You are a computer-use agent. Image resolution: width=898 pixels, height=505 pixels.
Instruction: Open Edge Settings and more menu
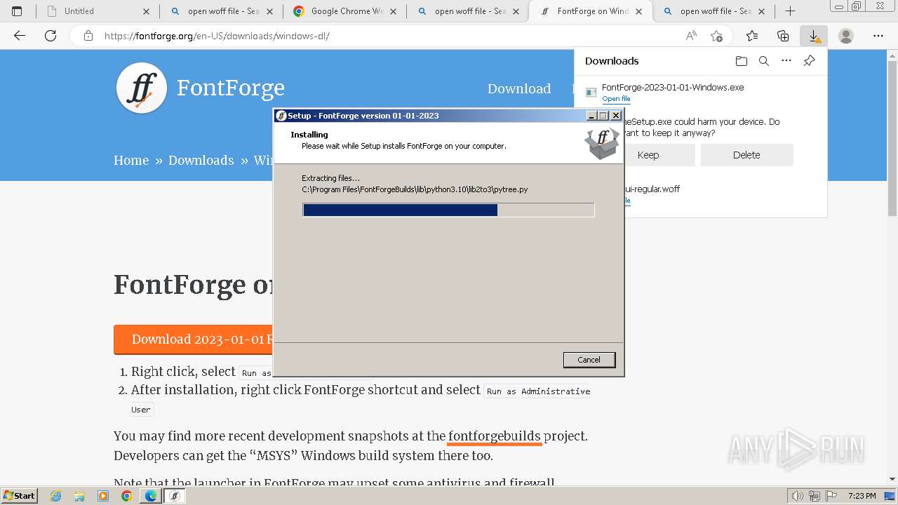[x=878, y=36]
